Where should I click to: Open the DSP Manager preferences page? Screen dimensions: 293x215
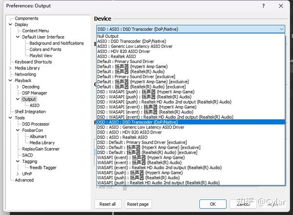coord(35,93)
